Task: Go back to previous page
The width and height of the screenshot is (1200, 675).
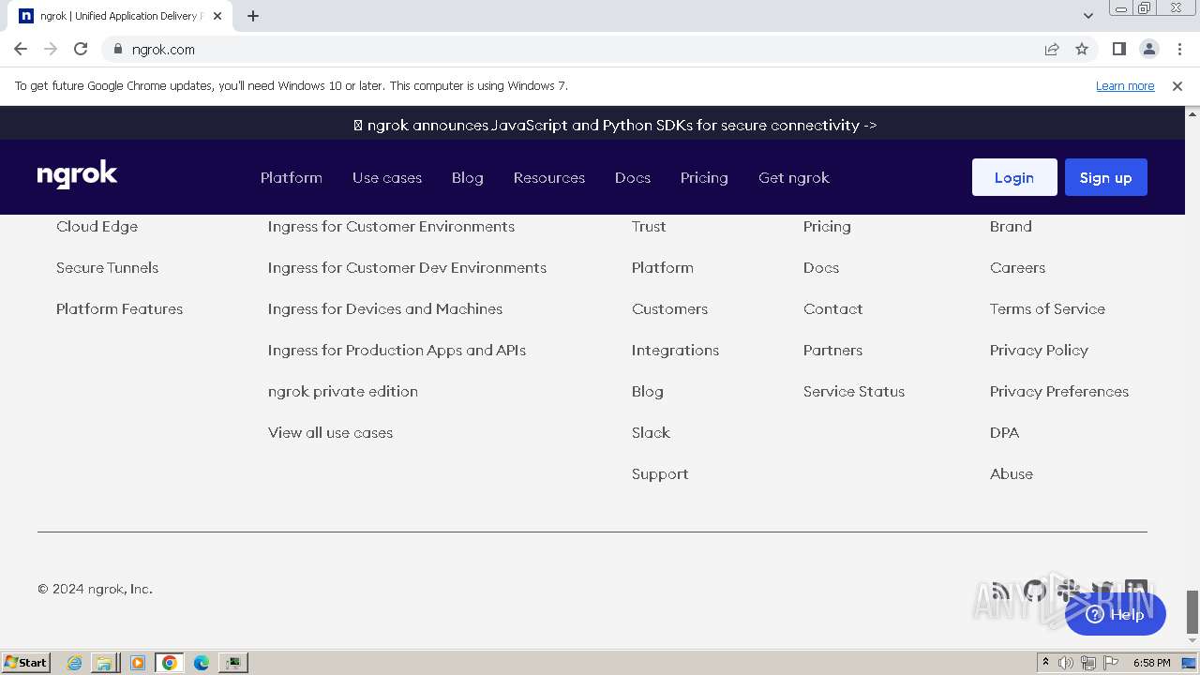Action: (x=21, y=49)
